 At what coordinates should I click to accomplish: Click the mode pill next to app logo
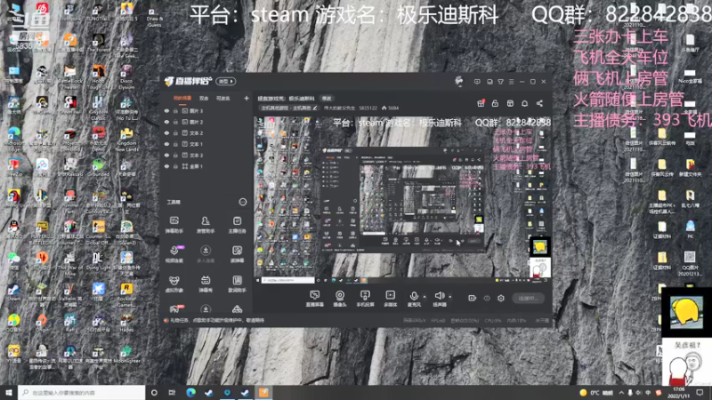tap(226, 81)
